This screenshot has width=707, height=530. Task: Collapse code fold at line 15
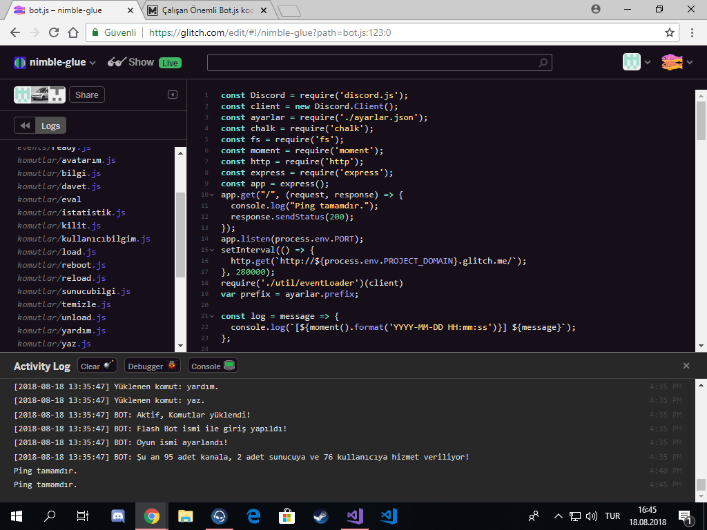point(212,250)
